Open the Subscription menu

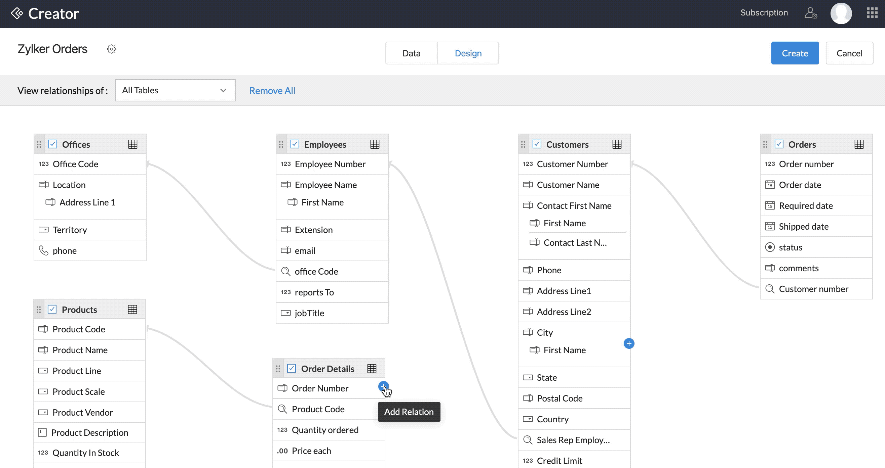(764, 13)
